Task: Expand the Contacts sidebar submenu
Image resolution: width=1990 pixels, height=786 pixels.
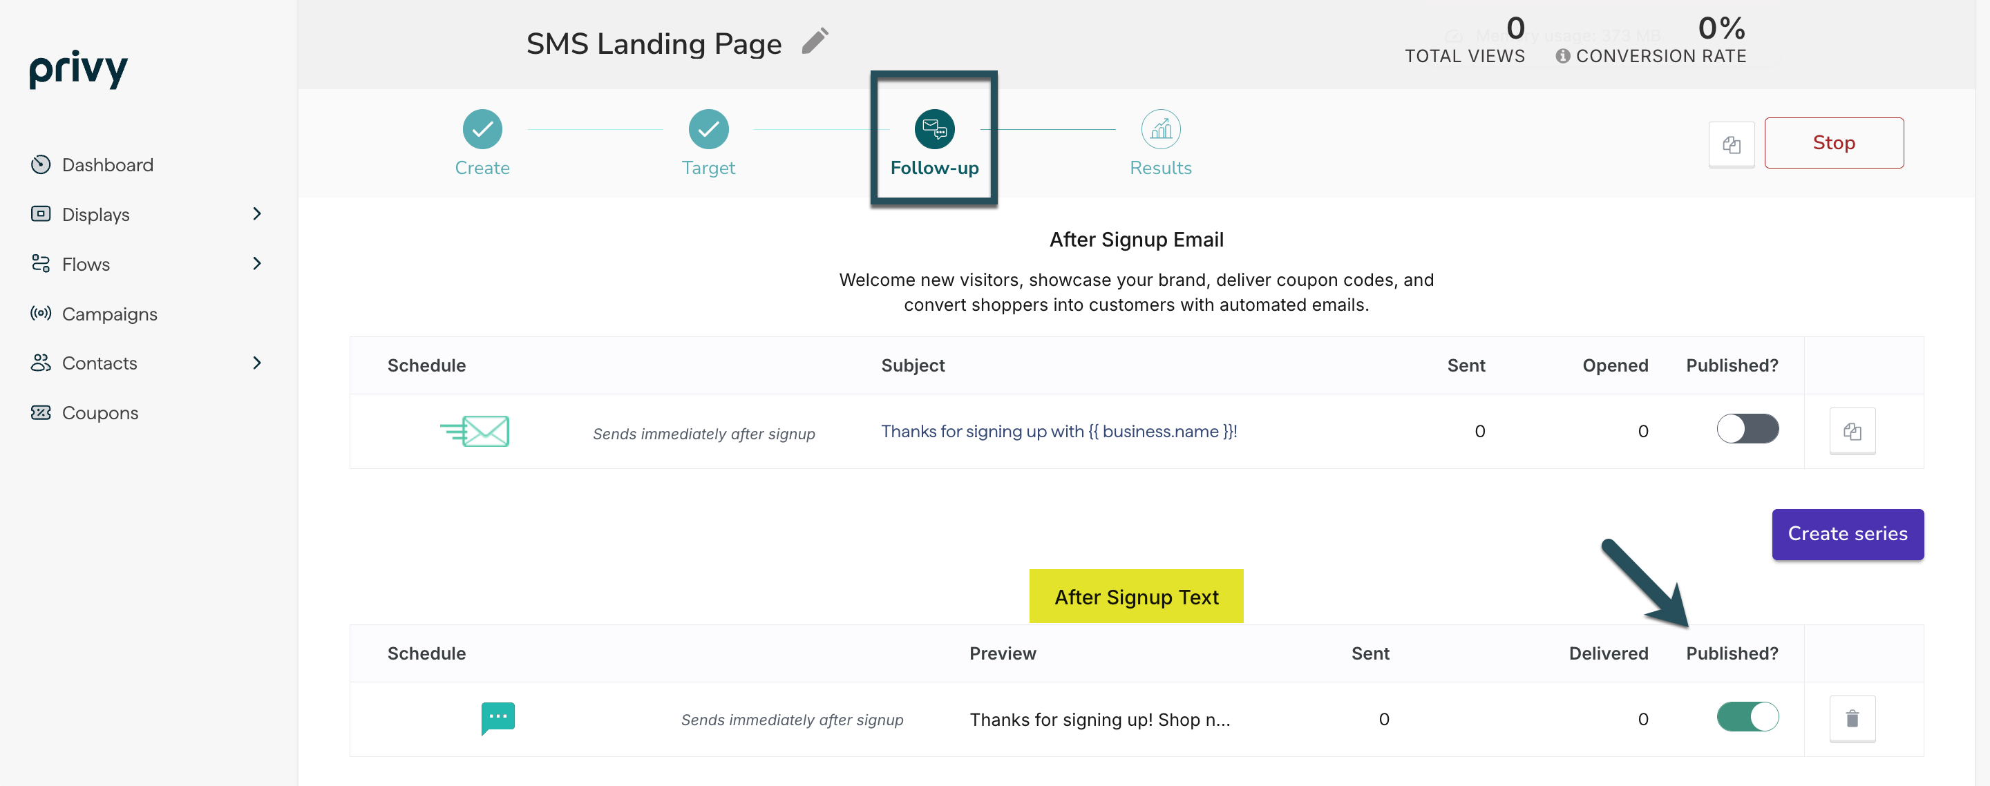Action: pyautogui.click(x=257, y=363)
